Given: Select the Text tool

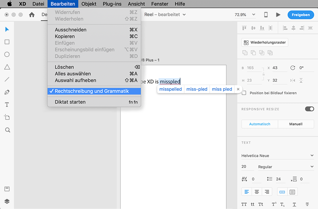Looking at the screenshot, I should (x=7, y=105).
